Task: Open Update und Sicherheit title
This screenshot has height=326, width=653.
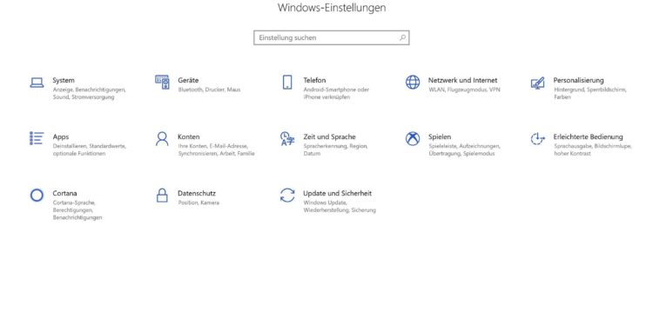Action: click(x=337, y=193)
